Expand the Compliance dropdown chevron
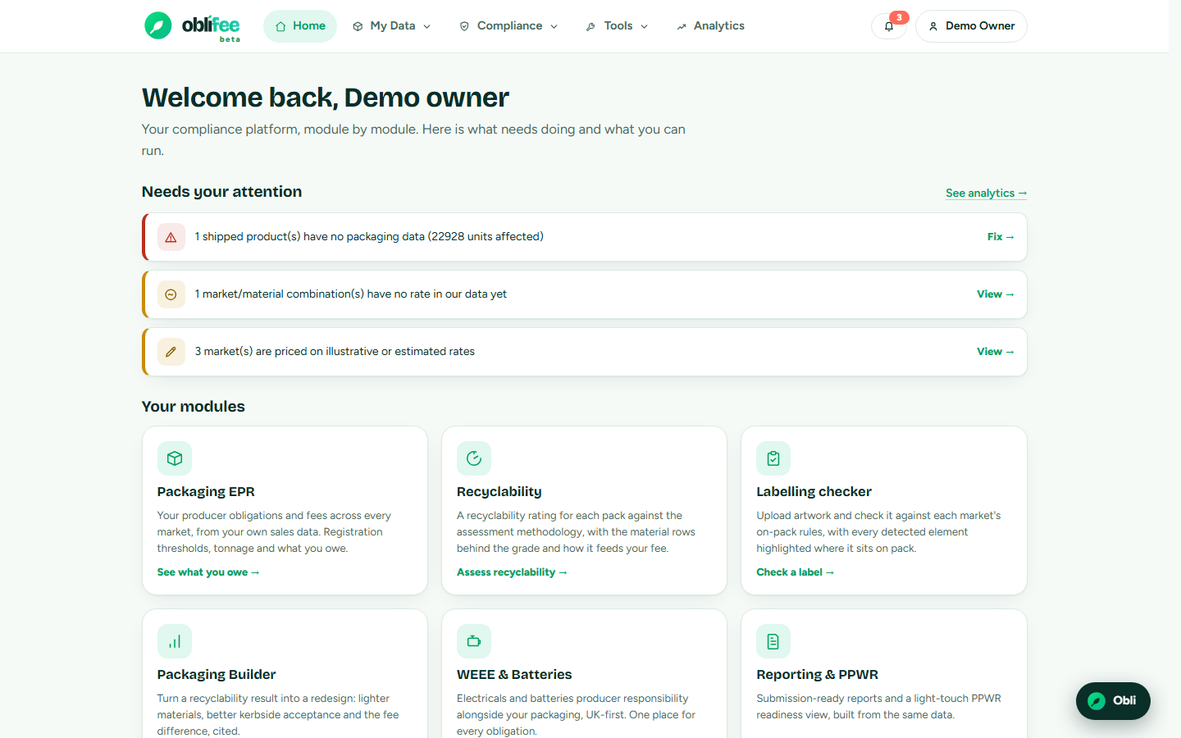The image size is (1181, 738). 554,26
